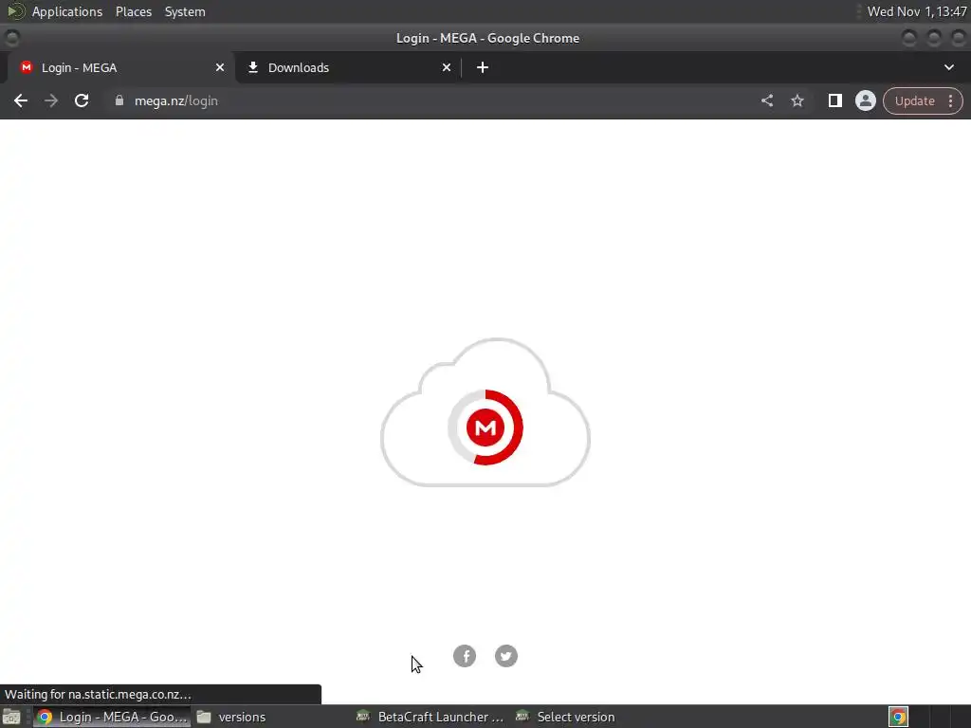Open the Applications menu
The image size is (971, 728).
[67, 11]
